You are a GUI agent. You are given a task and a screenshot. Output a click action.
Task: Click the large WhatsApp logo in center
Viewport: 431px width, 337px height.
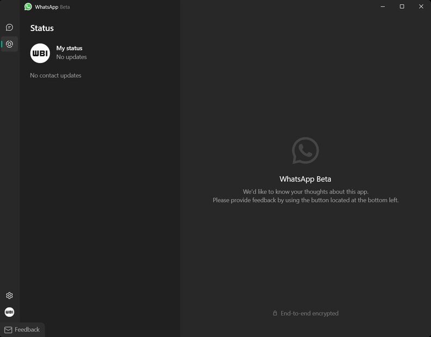pos(305,151)
